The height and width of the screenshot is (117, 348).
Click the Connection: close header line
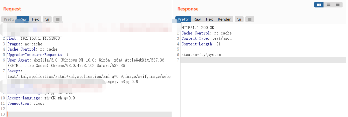point(26,103)
